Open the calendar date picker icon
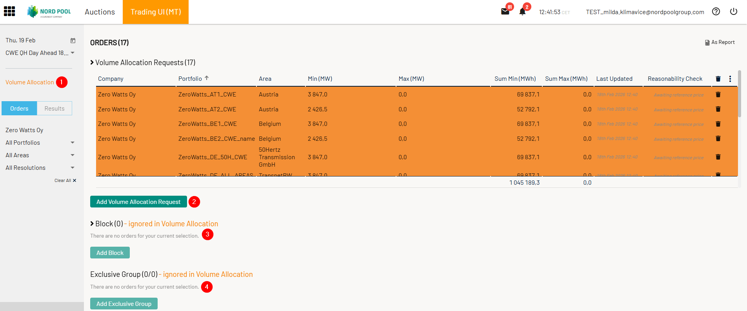 click(x=73, y=40)
